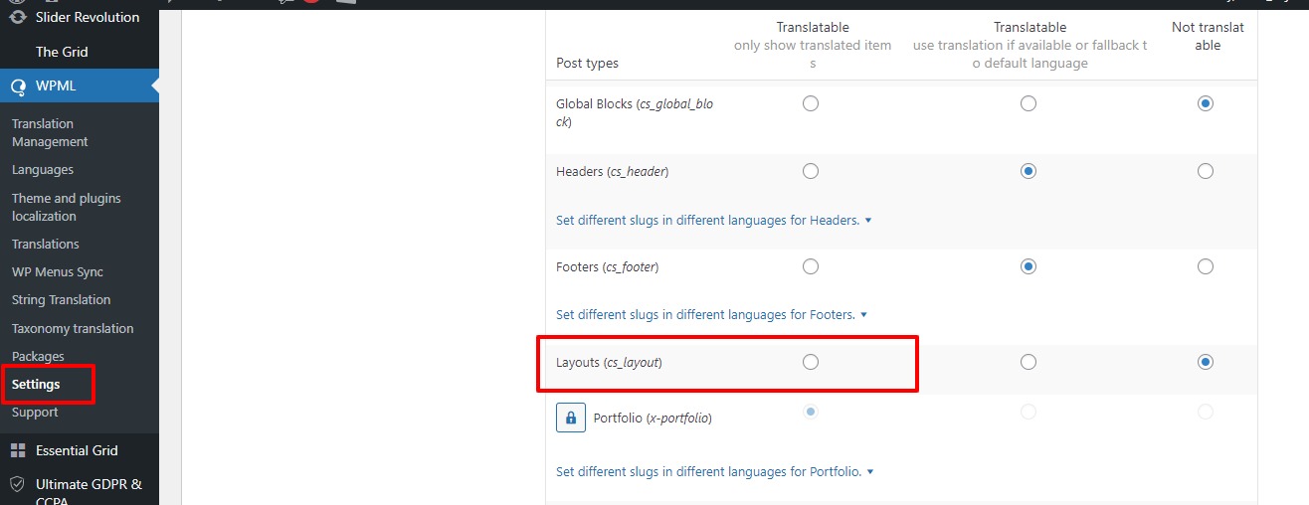
Task: Expand slug settings for Headers
Action: pyautogui.click(x=713, y=220)
